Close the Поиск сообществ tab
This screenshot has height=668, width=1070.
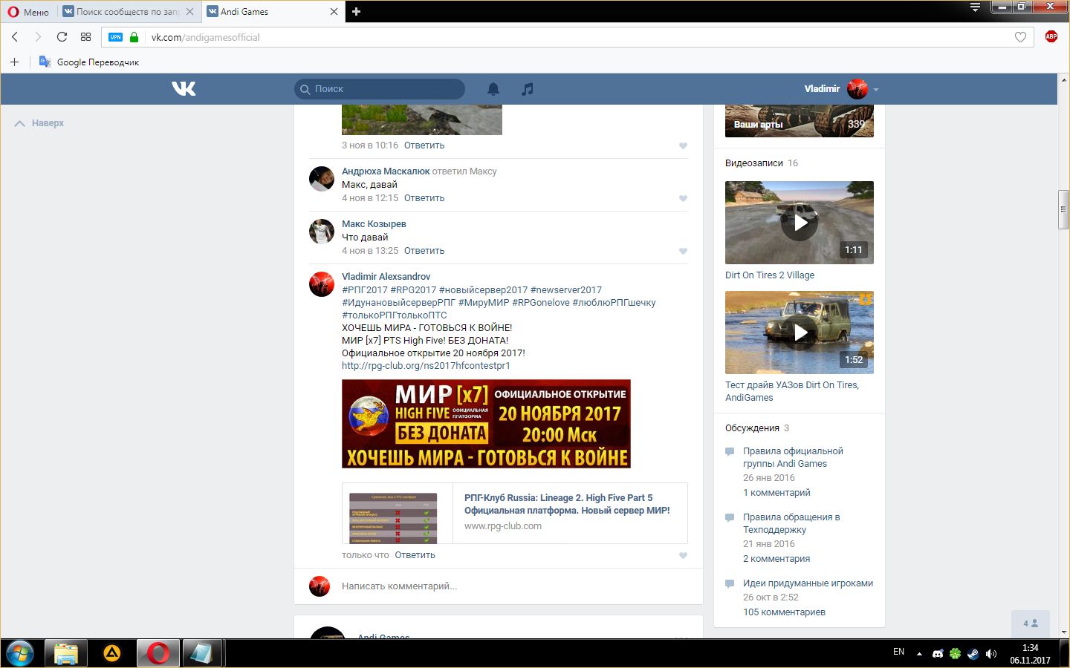190,11
